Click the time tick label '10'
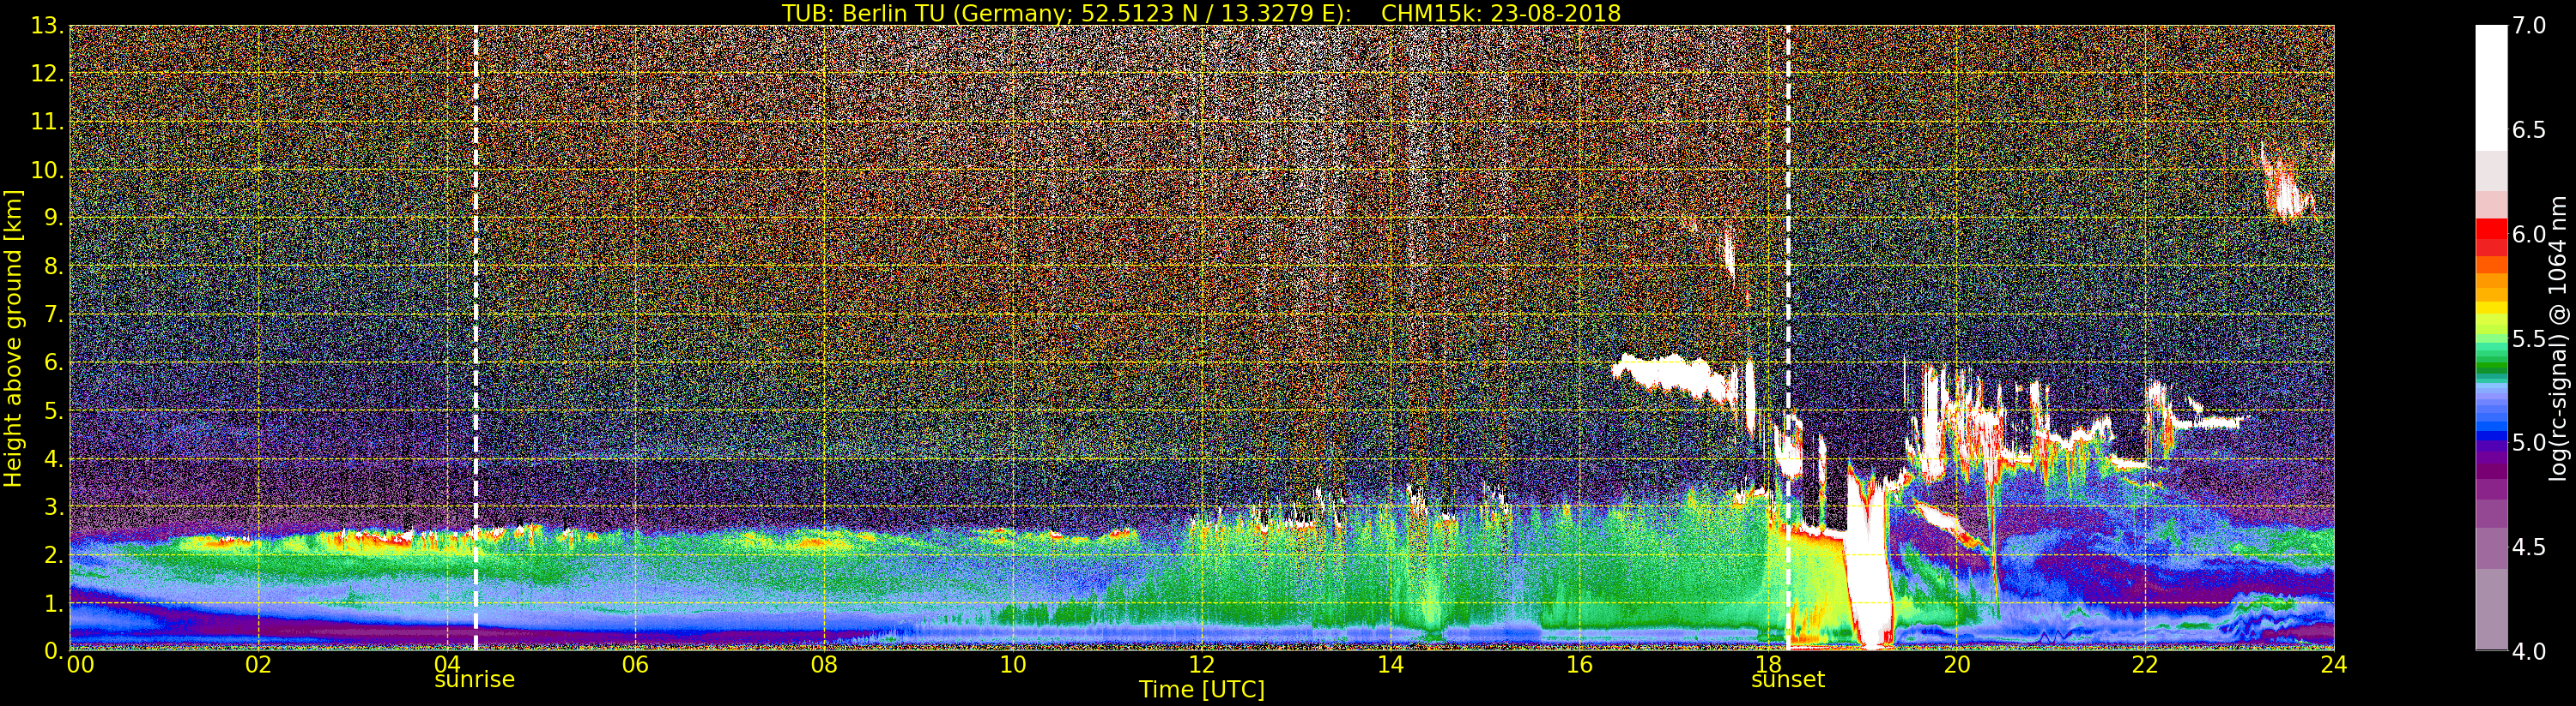Image resolution: width=2576 pixels, height=706 pixels. coord(1013,665)
